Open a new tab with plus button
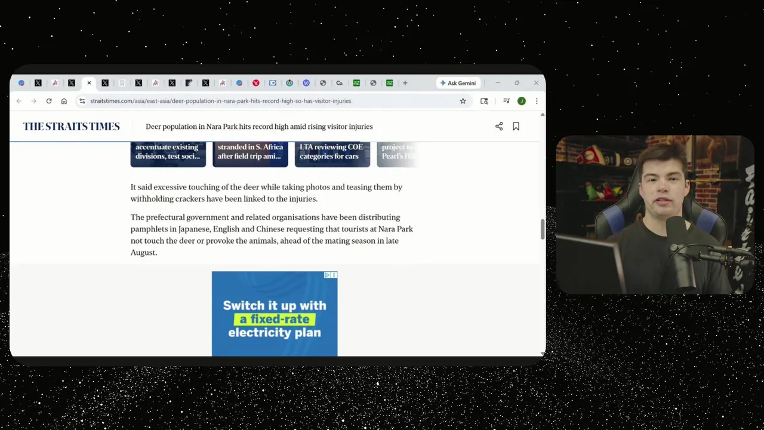 click(x=405, y=83)
